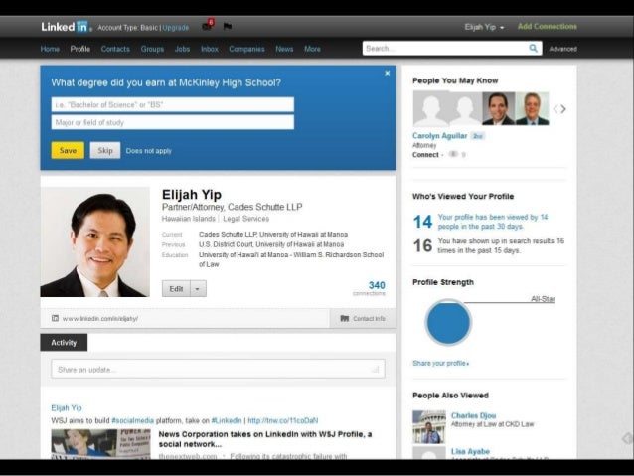Viewport: 634px width, 476px height.
Task: Open the dropdown arrow next to Edit
Action: pos(198,289)
